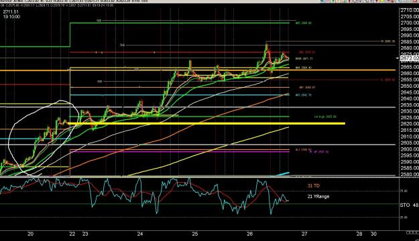Click the STO 48 stochastic reading
This screenshot has width=419, height=241.
[409, 205]
